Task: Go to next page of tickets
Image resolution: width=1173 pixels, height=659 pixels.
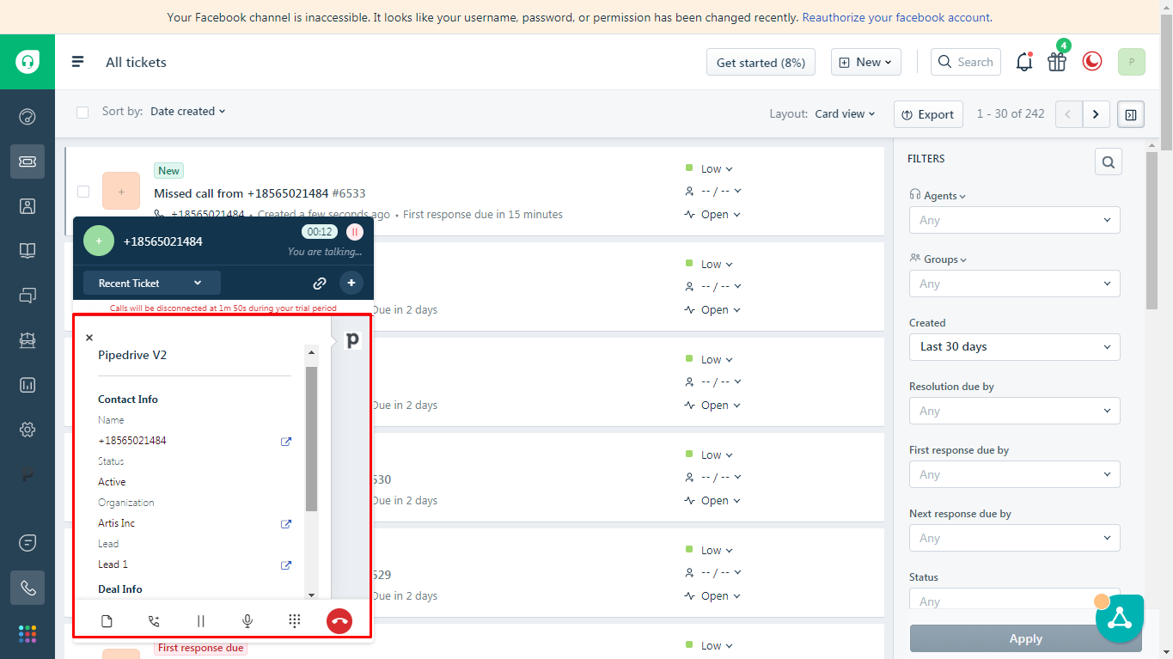Action: [1096, 114]
